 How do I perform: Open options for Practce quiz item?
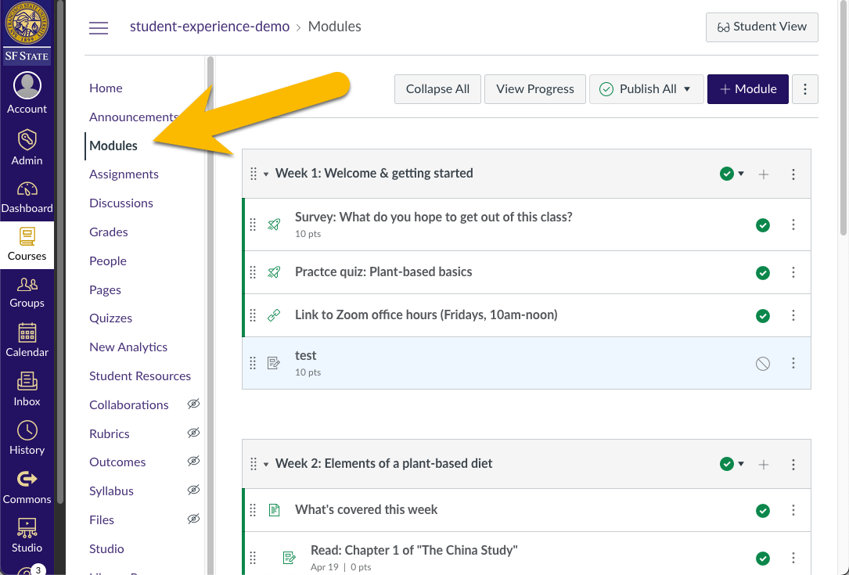[x=793, y=272]
